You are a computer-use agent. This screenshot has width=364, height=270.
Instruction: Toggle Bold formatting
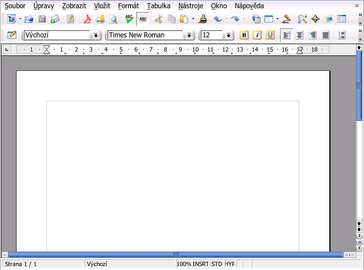pyautogui.click(x=244, y=35)
